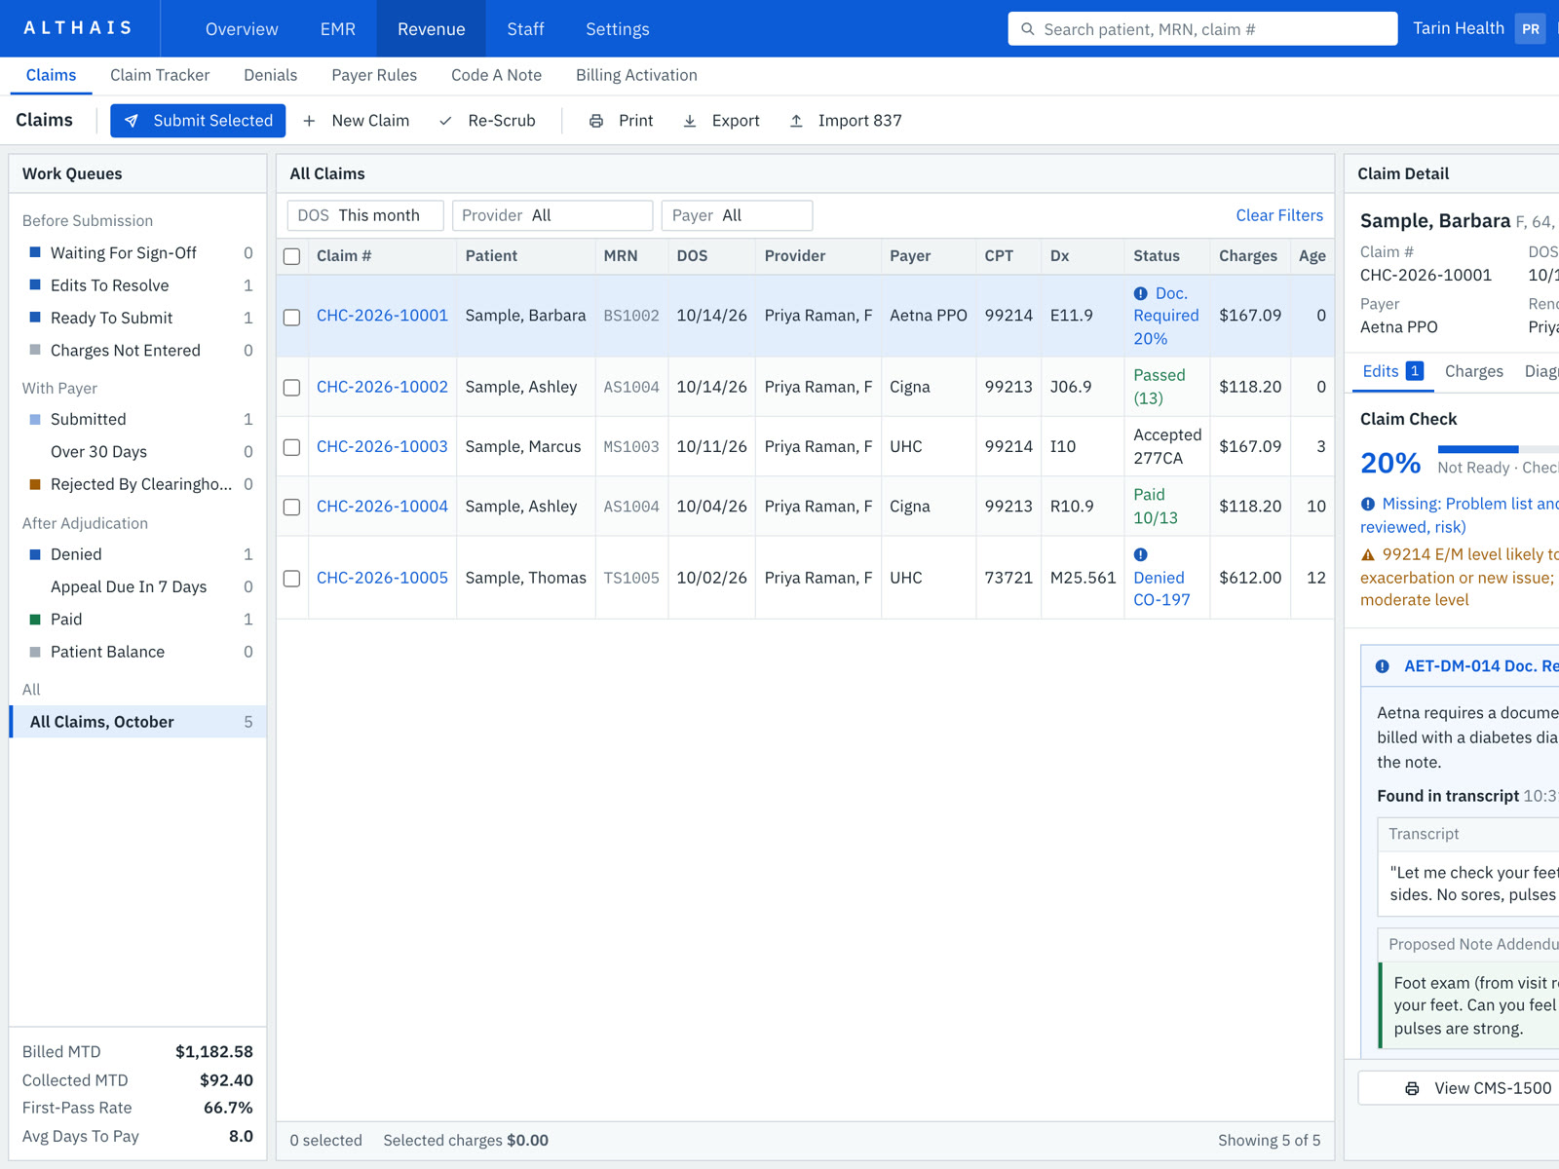Screen dimensions: 1559x1169
Task: Click the Claim Check 20% progress bar
Action: (1499, 449)
